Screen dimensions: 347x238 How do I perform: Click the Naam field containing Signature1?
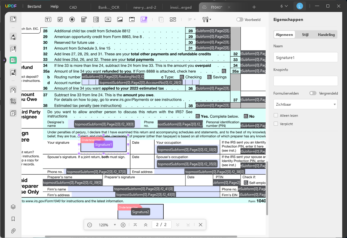coord(305,57)
